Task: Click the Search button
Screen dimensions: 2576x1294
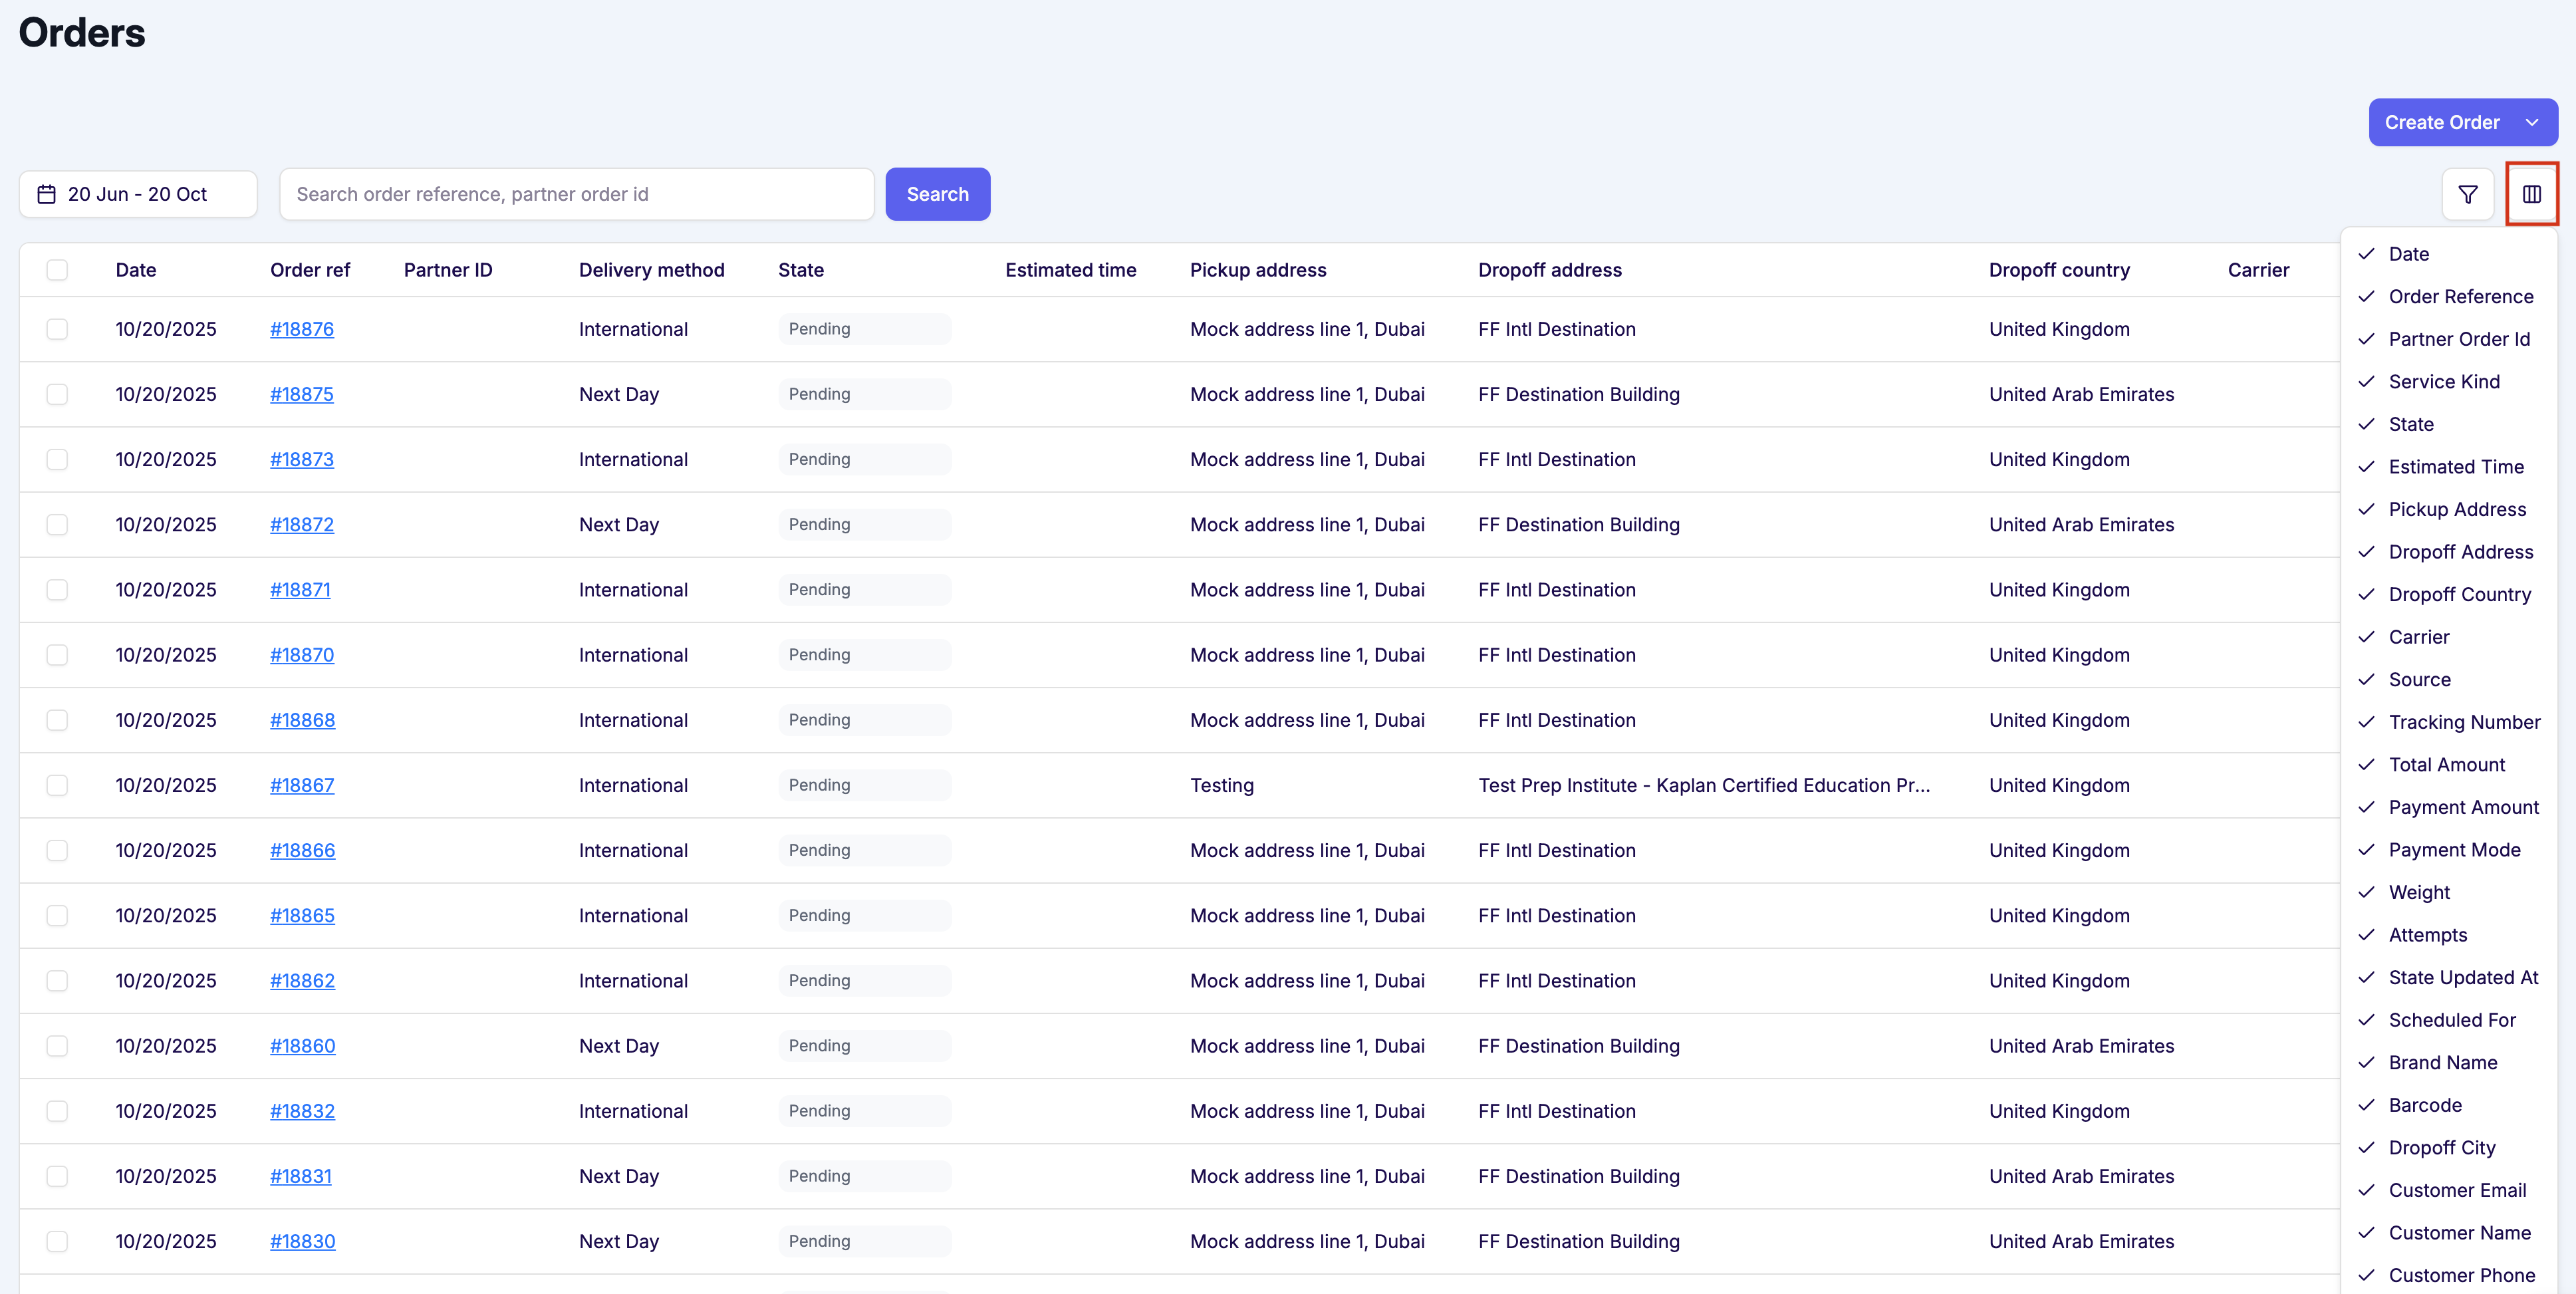Action: click(x=937, y=193)
